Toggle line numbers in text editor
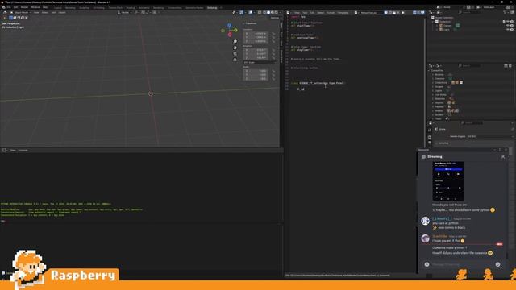 tap(414, 13)
